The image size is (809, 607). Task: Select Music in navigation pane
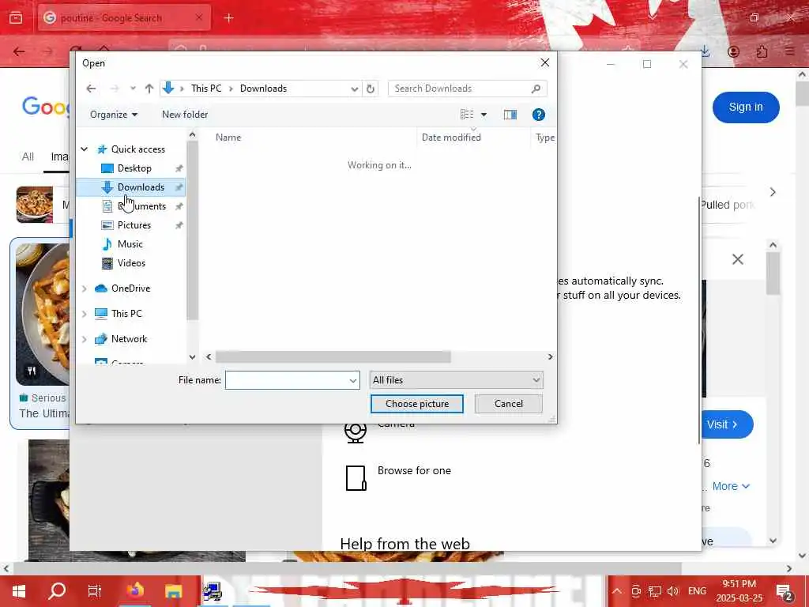130,244
